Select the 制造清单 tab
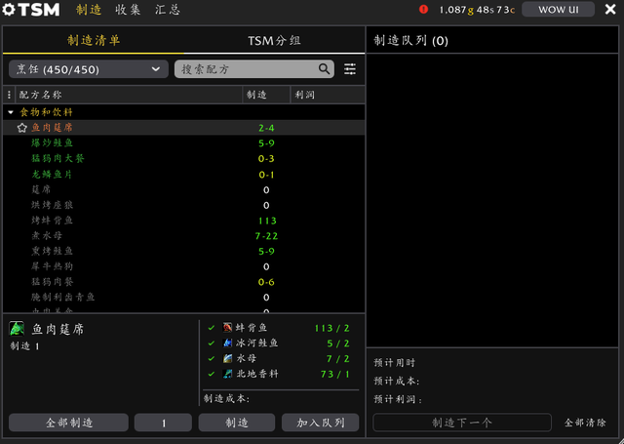624x444 pixels. (94, 40)
